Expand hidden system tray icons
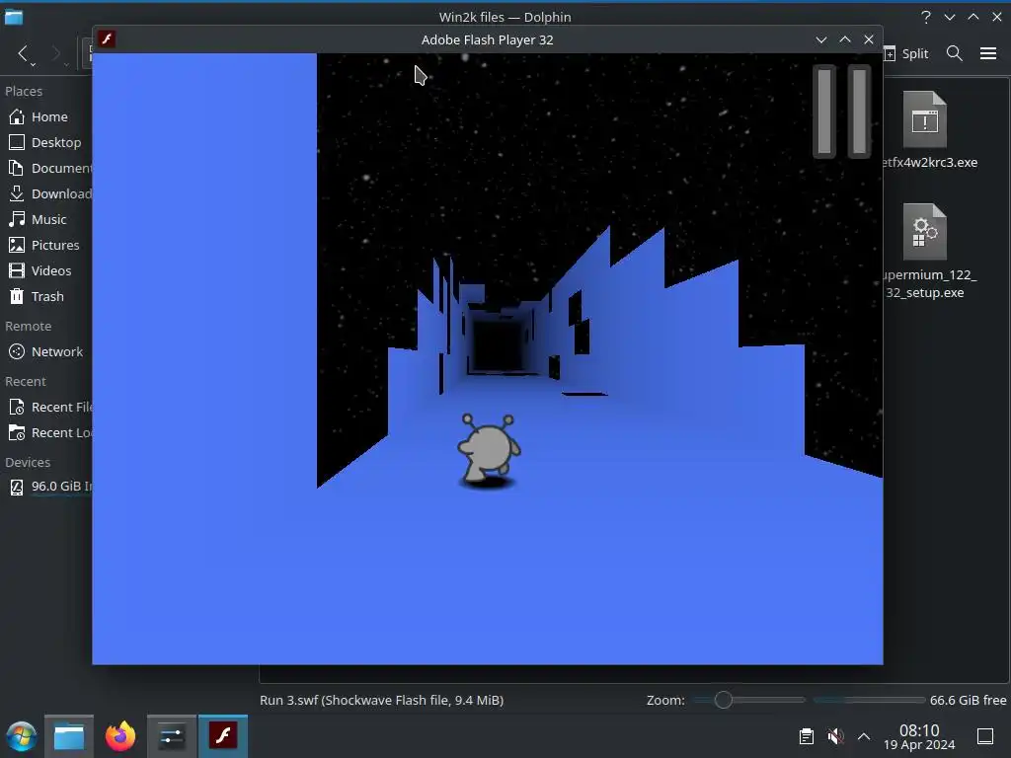Image resolution: width=1011 pixels, height=758 pixels. tap(864, 736)
